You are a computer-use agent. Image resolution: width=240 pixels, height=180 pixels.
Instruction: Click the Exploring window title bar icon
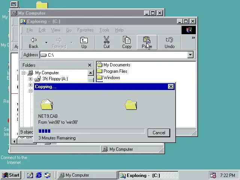pyautogui.click(x=23, y=21)
